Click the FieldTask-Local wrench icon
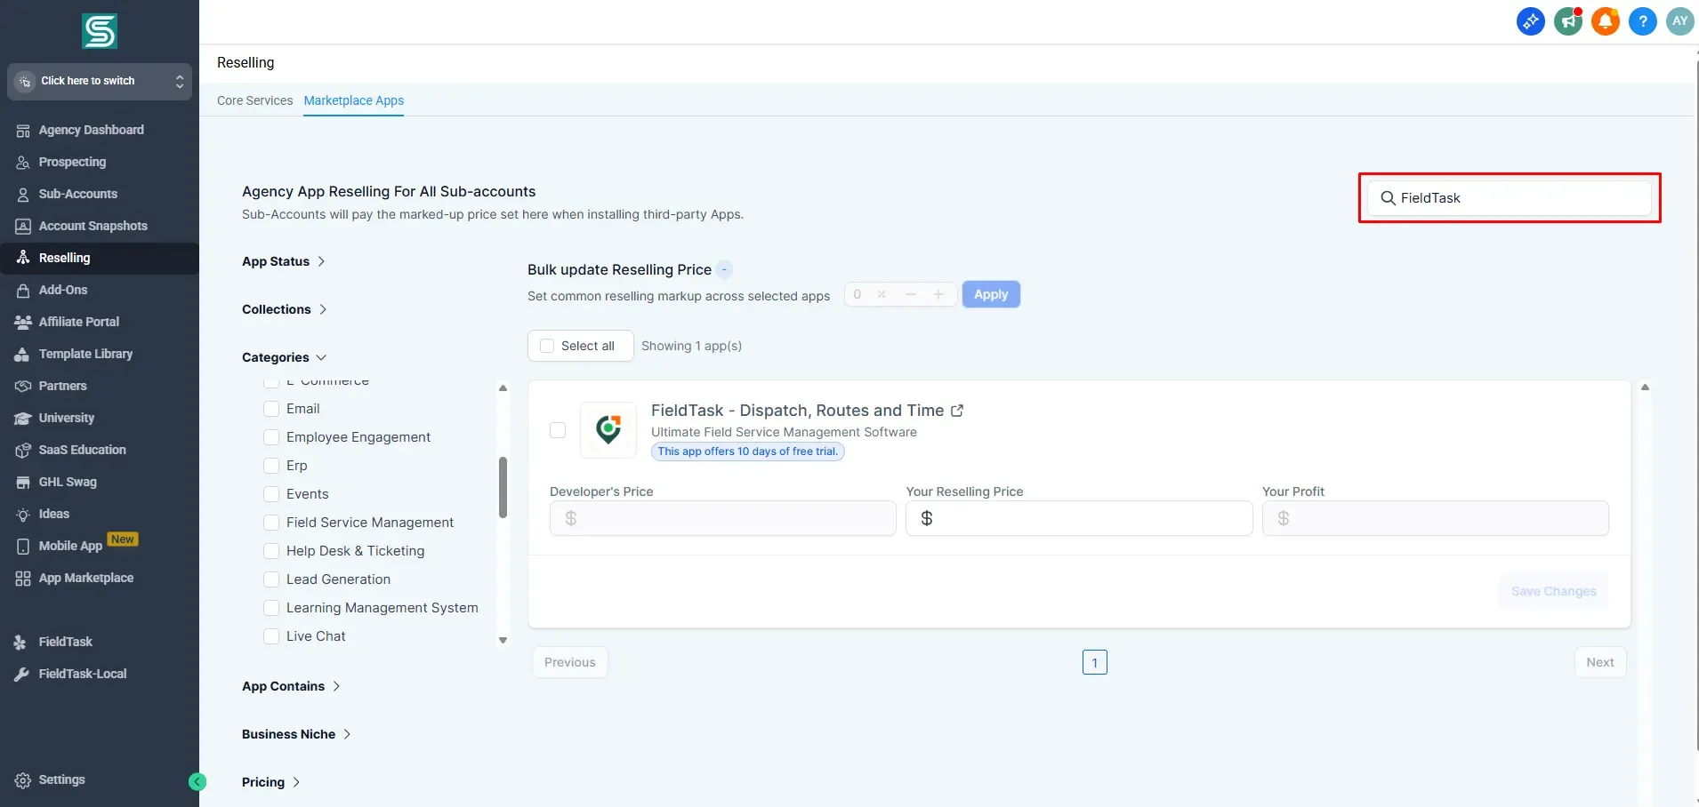 tap(20, 675)
